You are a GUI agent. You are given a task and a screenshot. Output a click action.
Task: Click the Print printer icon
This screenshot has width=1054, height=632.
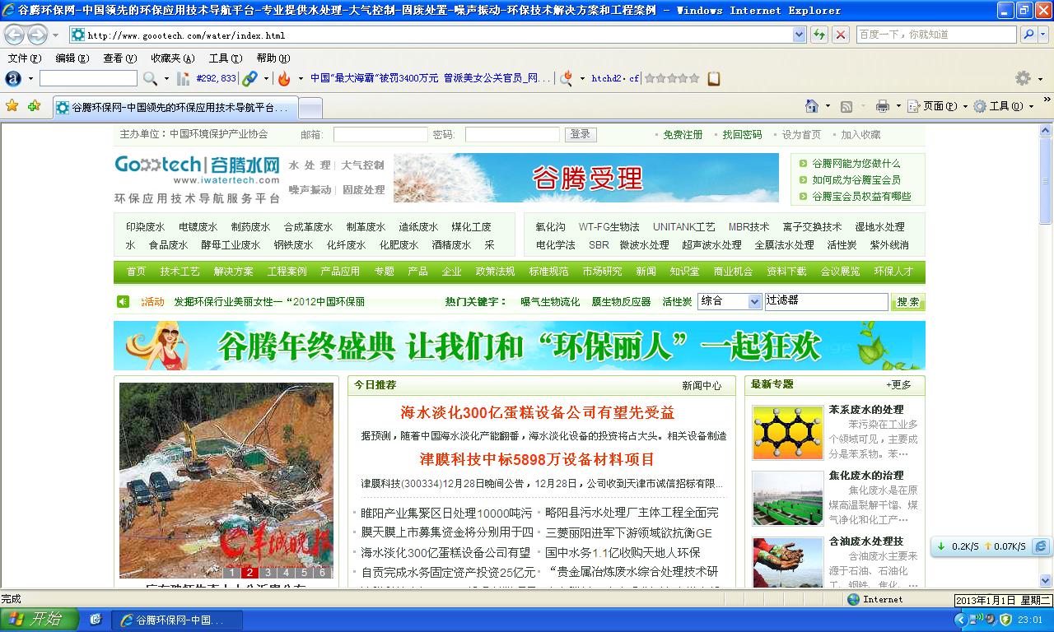coord(883,106)
